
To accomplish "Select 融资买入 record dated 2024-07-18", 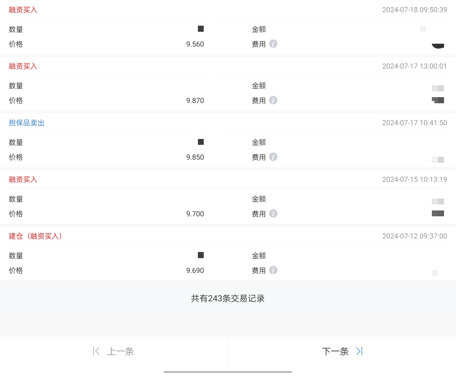I will pos(23,10).
